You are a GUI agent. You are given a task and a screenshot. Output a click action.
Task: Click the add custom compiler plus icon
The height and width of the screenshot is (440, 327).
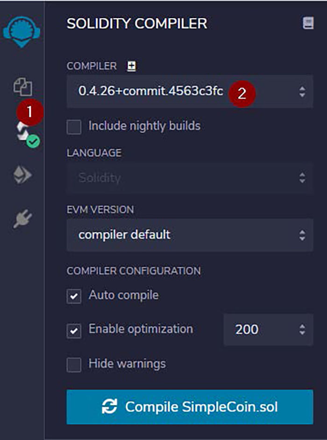click(132, 66)
